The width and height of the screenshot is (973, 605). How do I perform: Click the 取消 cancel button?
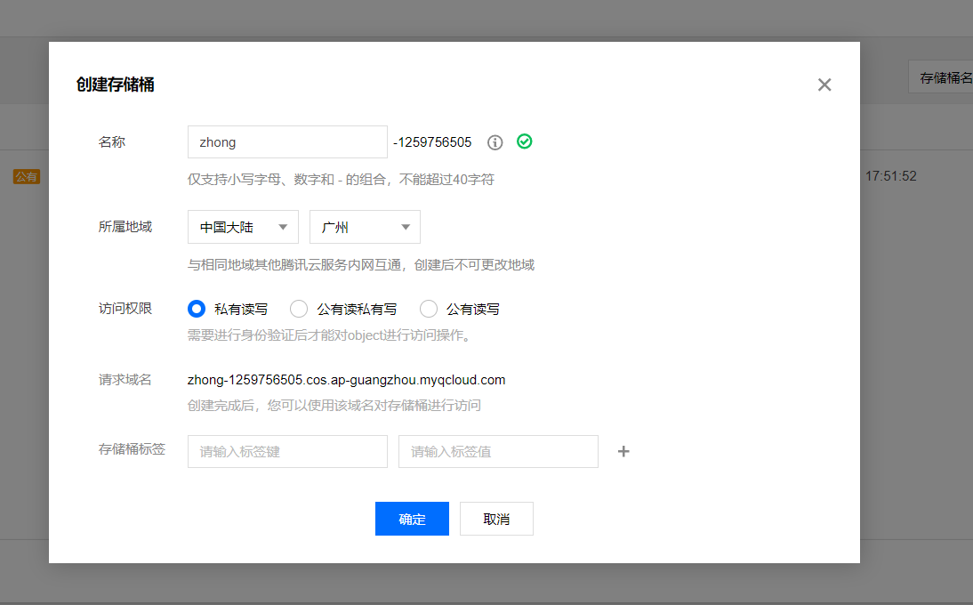[x=496, y=519]
